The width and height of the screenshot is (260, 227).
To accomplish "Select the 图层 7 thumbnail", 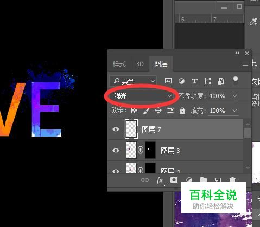I will click(x=131, y=129).
